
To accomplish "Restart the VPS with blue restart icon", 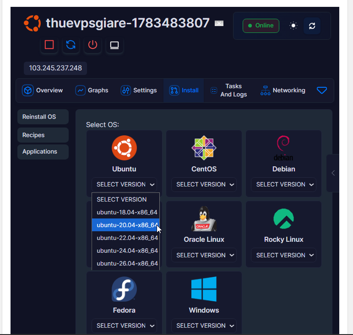I will pos(71,45).
